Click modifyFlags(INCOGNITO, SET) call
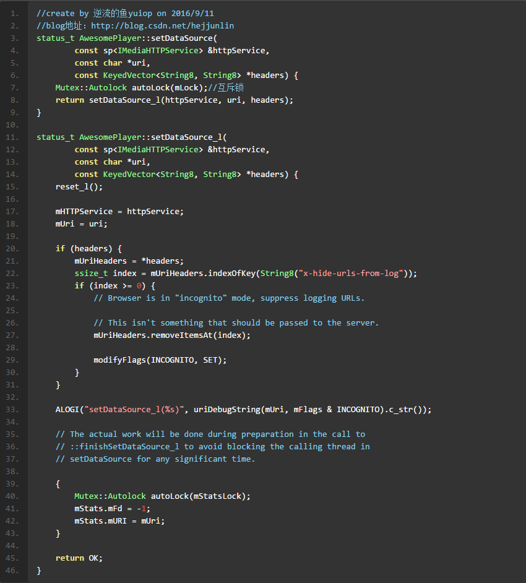The image size is (526, 583). pos(160,360)
